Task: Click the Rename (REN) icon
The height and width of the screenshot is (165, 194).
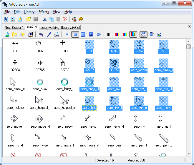Action: click(57, 34)
